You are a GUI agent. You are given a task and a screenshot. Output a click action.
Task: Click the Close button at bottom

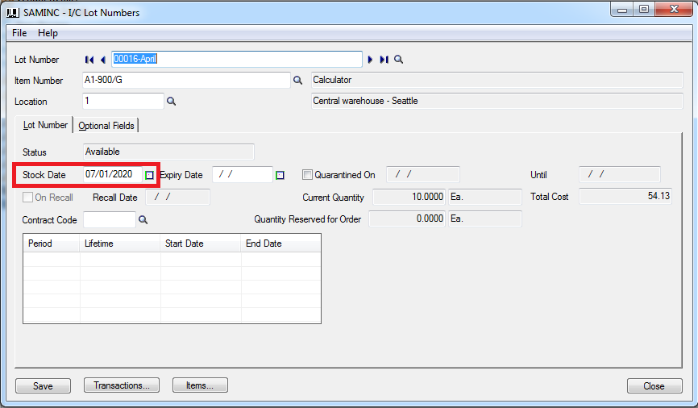[x=654, y=385]
